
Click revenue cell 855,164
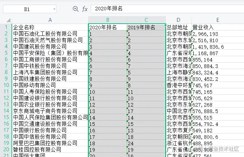click(x=218, y=59)
